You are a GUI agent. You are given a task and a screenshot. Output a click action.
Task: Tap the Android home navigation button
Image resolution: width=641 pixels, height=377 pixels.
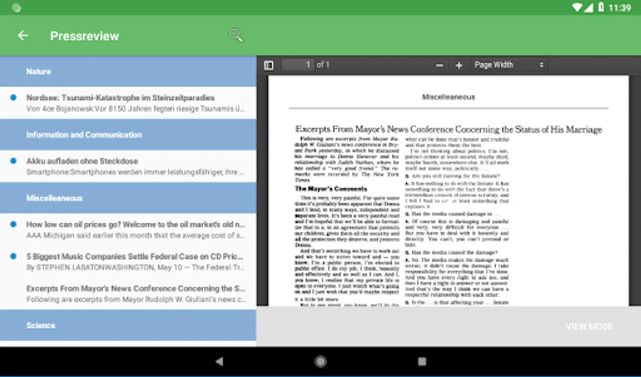click(x=321, y=361)
